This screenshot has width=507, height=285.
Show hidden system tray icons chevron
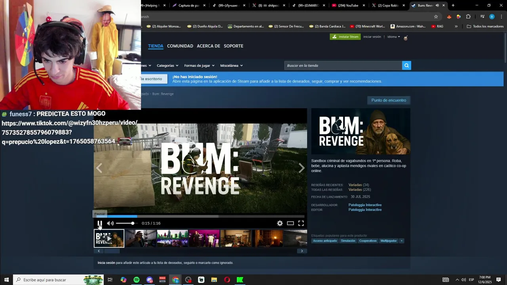click(x=457, y=280)
